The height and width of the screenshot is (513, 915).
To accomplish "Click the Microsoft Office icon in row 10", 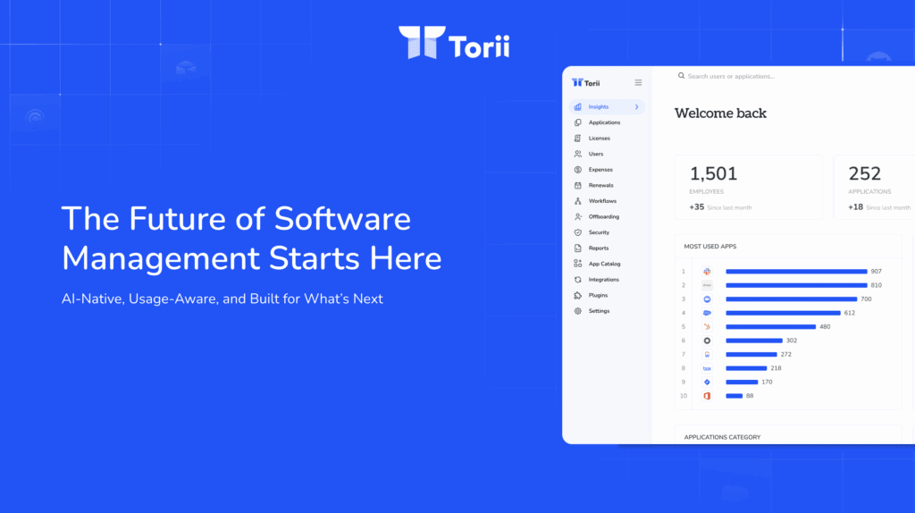I will coord(707,396).
